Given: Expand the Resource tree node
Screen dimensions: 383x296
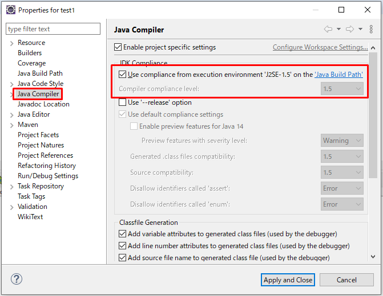Looking at the screenshot, I should (11, 44).
